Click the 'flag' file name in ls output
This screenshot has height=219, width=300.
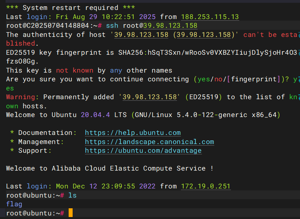14,204
